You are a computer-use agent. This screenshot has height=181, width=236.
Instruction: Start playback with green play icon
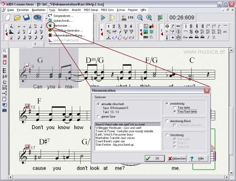click(x=103, y=17)
